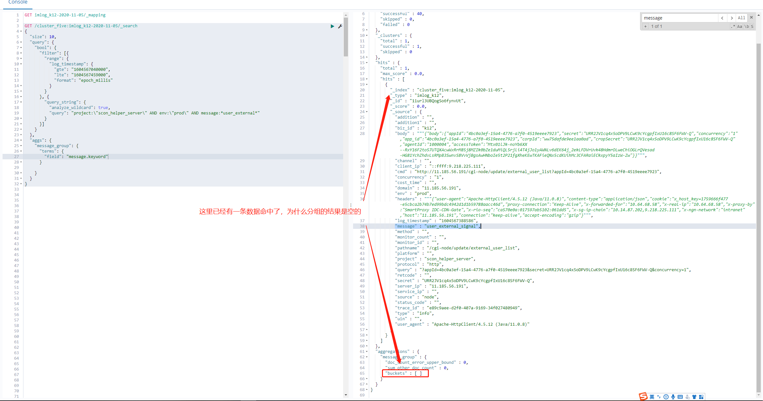The image size is (763, 401).
Task: Collapse the "query_string" block at line 17
Action: 21,102
